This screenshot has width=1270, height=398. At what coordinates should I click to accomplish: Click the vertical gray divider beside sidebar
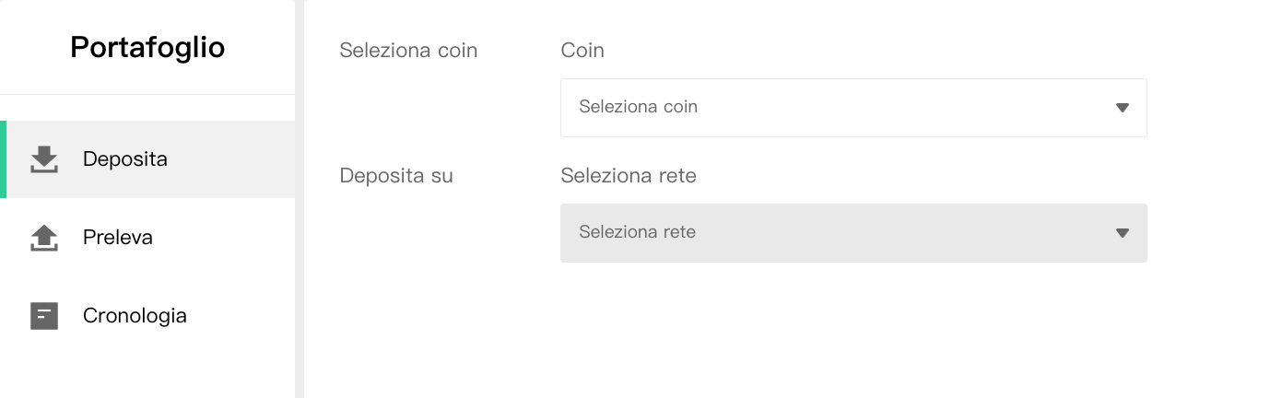coord(300,199)
